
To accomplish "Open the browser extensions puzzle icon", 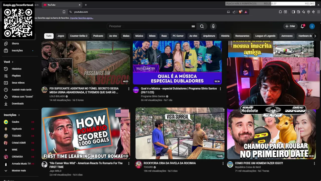I will 280,12.
